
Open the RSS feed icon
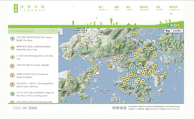pos(179,25)
